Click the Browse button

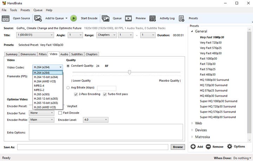coord(178,147)
